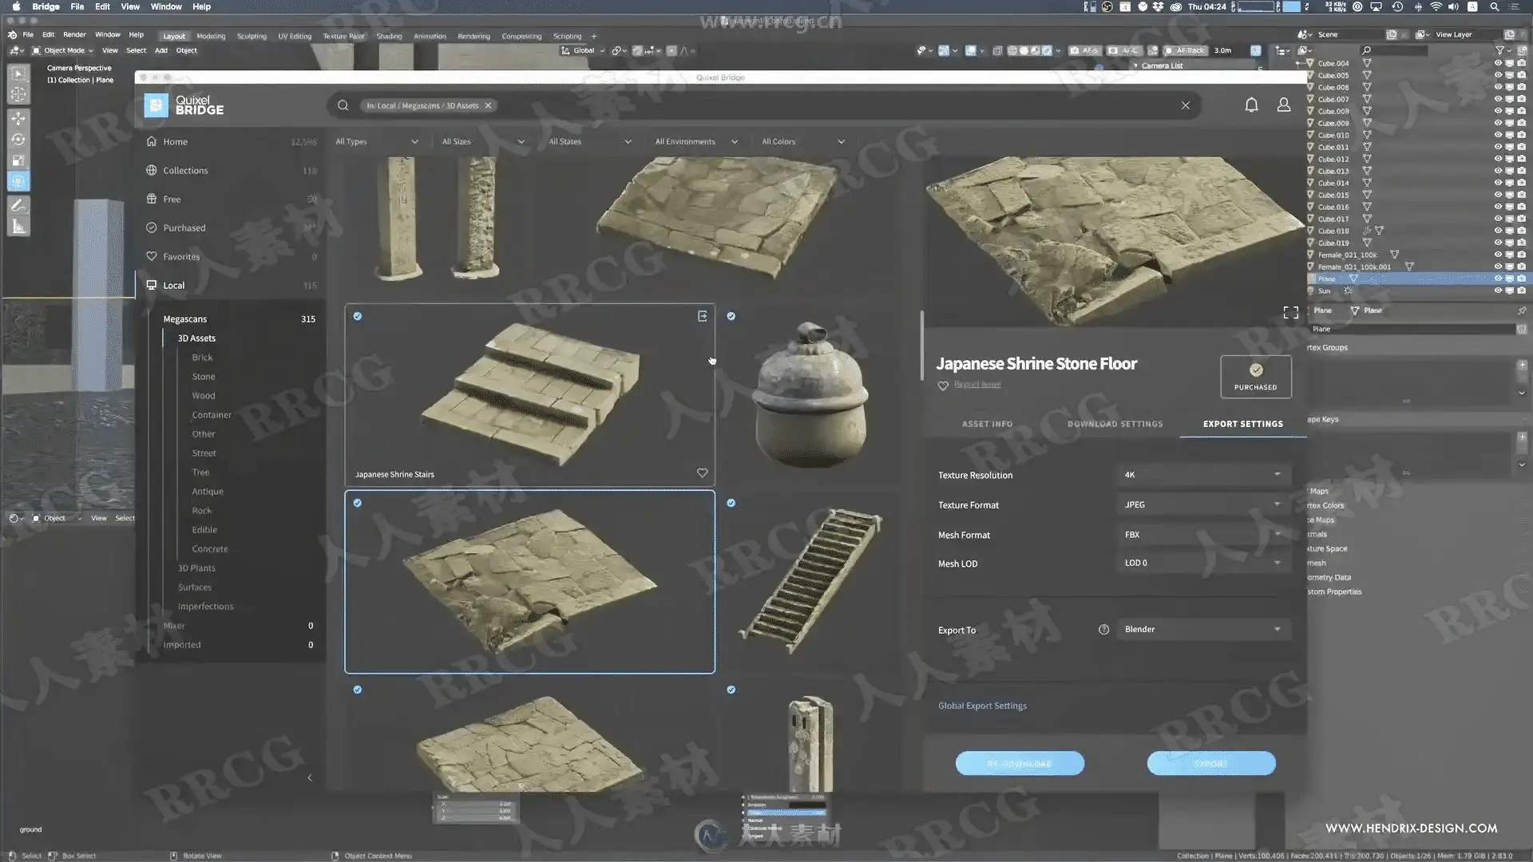Toggle visibility eye of Sun object
The width and height of the screenshot is (1533, 862).
(1498, 291)
